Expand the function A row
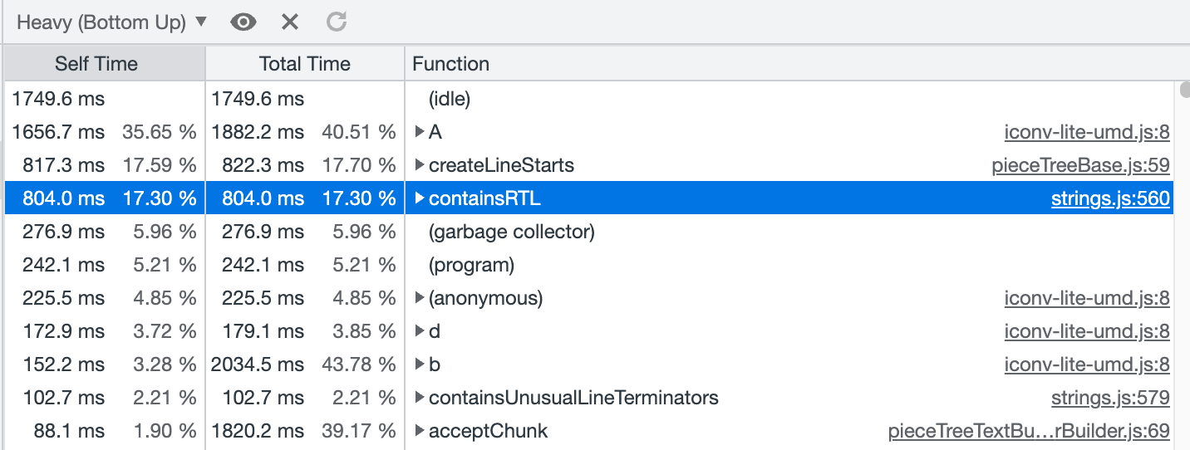This screenshot has height=450, width=1190. 420,132
